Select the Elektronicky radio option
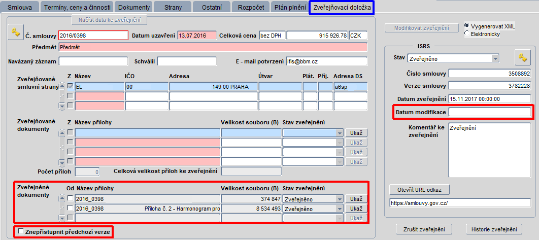Image resolution: width=539 pixels, height=240 pixels. click(x=466, y=33)
